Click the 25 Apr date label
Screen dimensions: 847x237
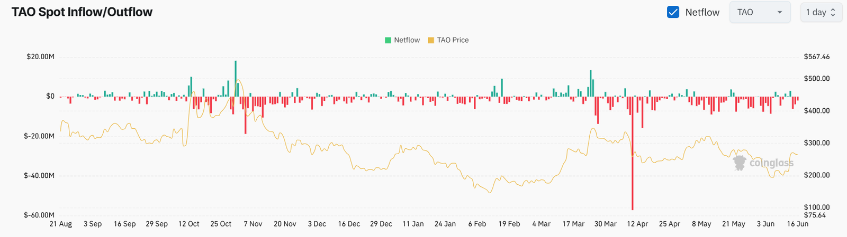670,224
